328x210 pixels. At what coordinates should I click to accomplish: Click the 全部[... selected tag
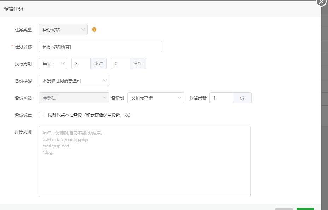(50, 98)
